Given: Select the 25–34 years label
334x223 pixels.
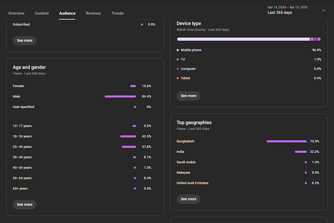Looking at the screenshot, I should [22, 147].
